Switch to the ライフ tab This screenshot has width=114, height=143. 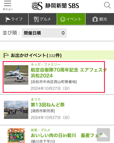click(14, 19)
